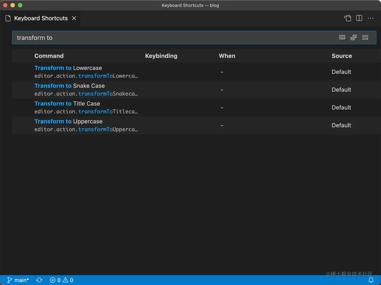Close the Keyboard Shortcuts tab
Image resolution: width=381 pixels, height=285 pixels.
pyautogui.click(x=74, y=18)
